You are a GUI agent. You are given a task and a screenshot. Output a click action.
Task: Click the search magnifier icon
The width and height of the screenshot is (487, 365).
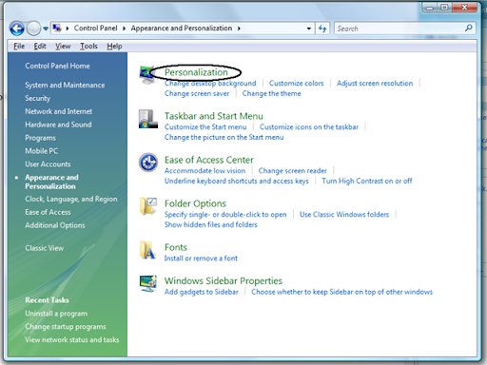click(x=468, y=29)
